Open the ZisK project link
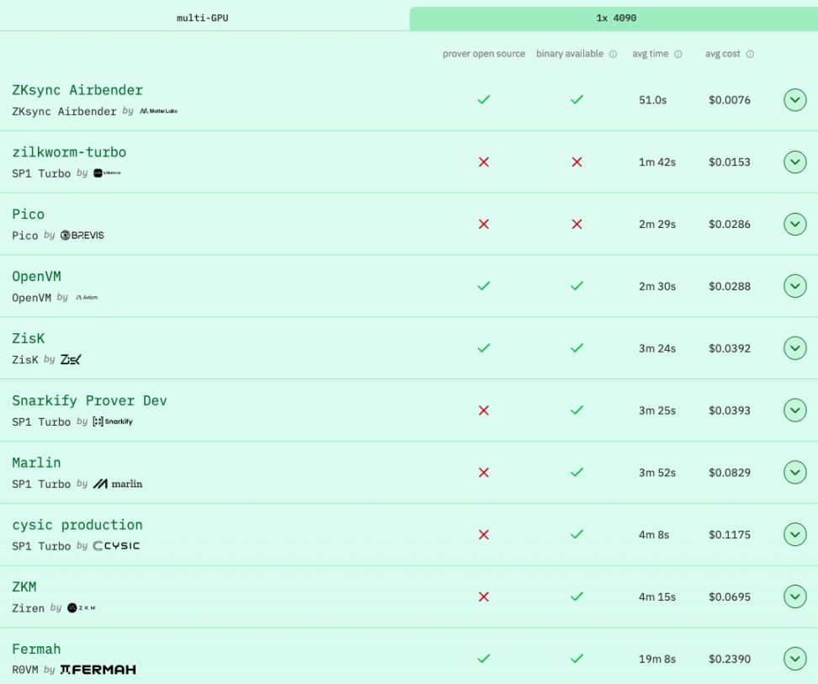 point(28,338)
